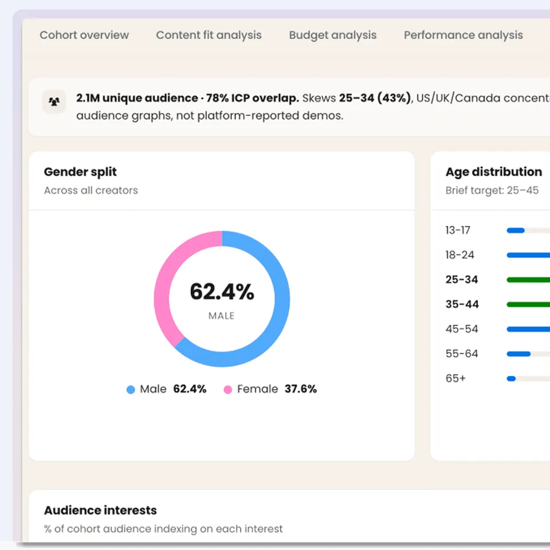Click the '62.4%' center value in donut
This screenshot has height=550, width=550.
coord(222,292)
